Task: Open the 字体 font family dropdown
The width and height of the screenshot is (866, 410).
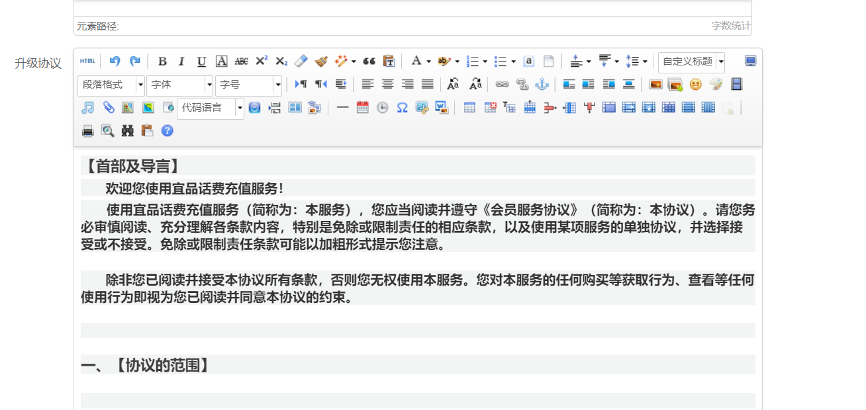Action: coord(180,85)
